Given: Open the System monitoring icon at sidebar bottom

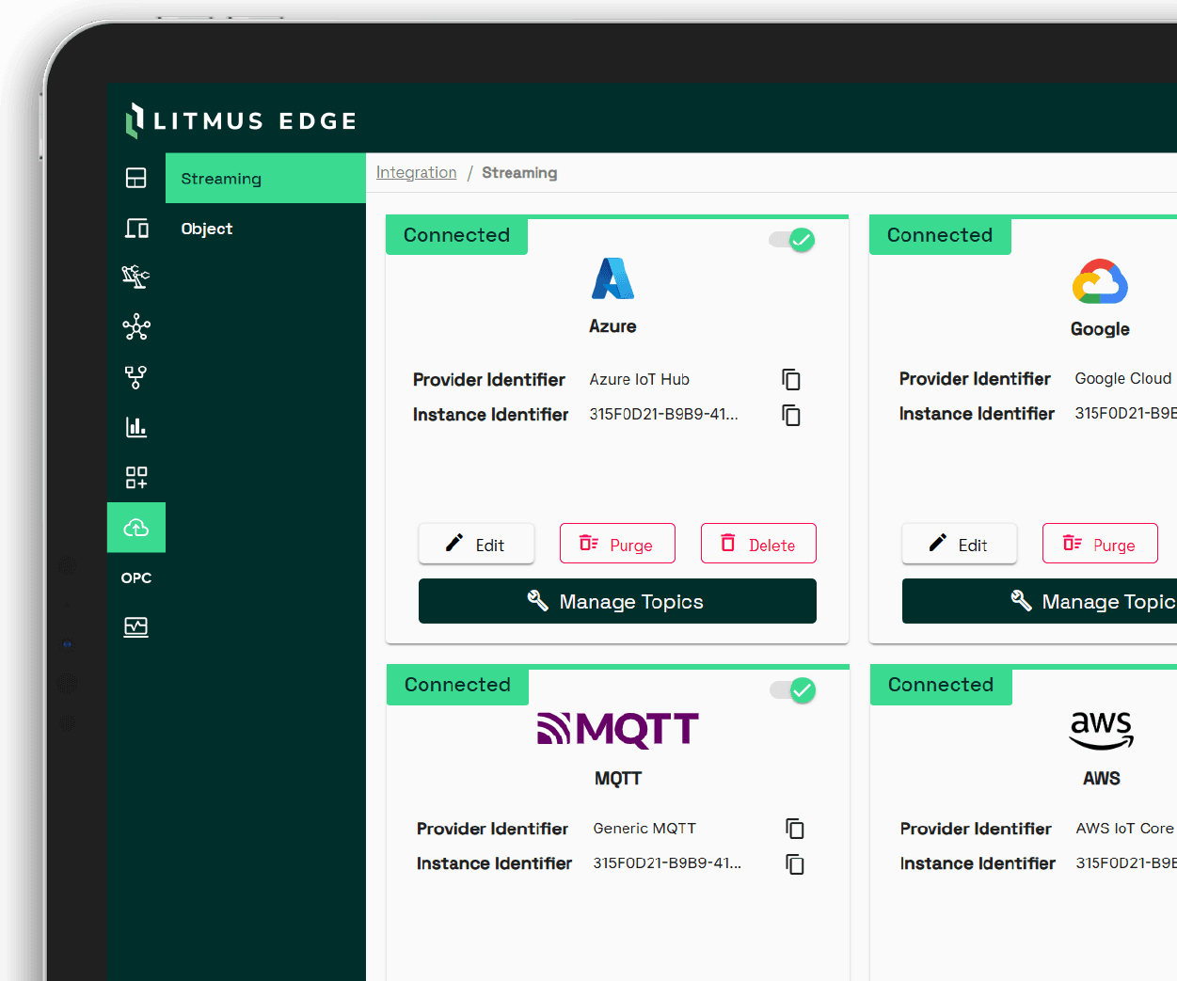Looking at the screenshot, I should click(x=136, y=627).
